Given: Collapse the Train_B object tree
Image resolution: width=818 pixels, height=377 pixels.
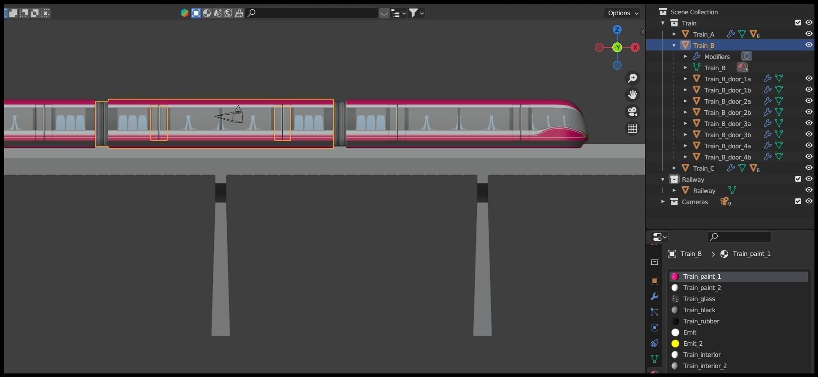Looking at the screenshot, I should [674, 45].
